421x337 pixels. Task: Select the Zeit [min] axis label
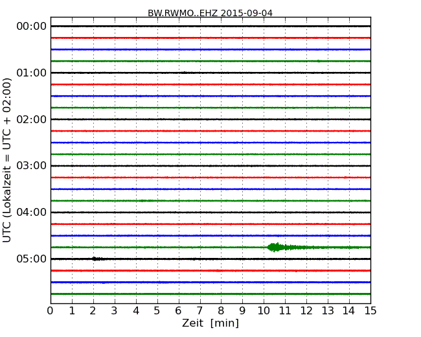point(210,323)
